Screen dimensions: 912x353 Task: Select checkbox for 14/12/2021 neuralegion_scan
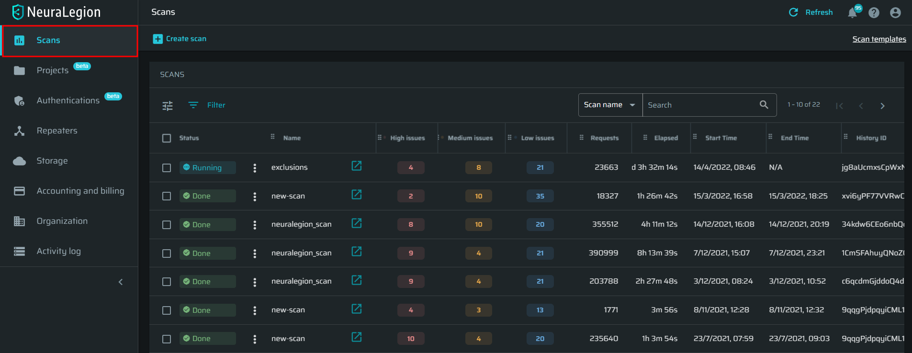click(167, 225)
